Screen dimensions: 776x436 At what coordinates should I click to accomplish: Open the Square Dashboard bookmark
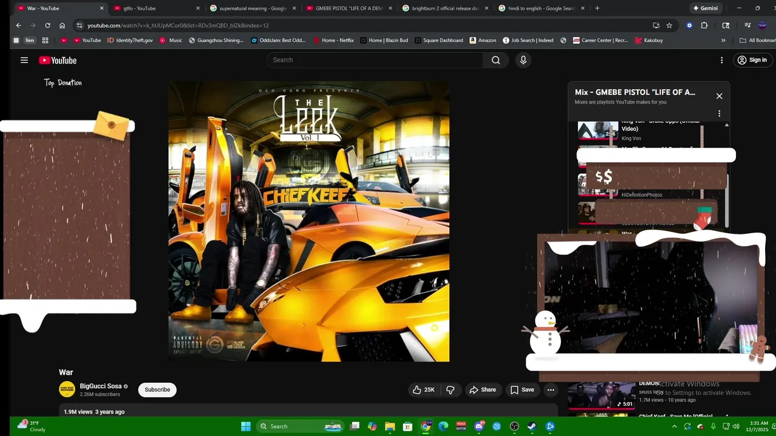[439, 41]
